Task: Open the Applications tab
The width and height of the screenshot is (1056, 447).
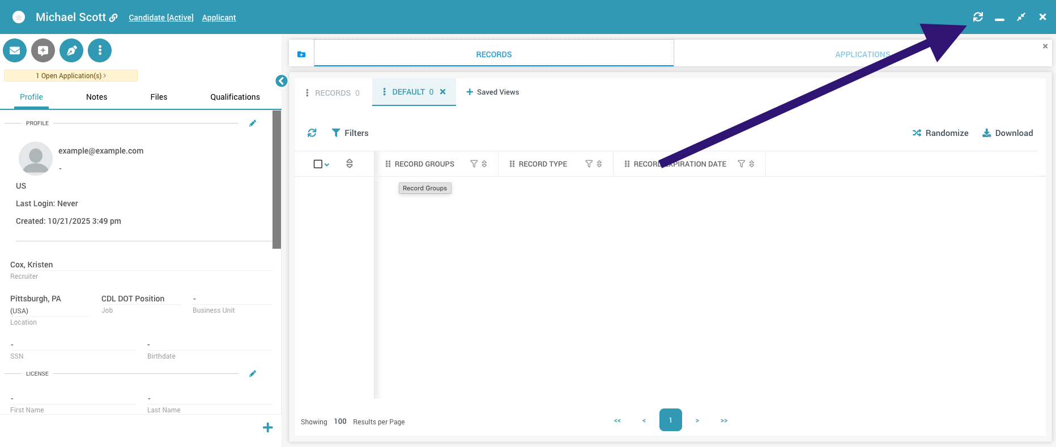Action: (862, 54)
